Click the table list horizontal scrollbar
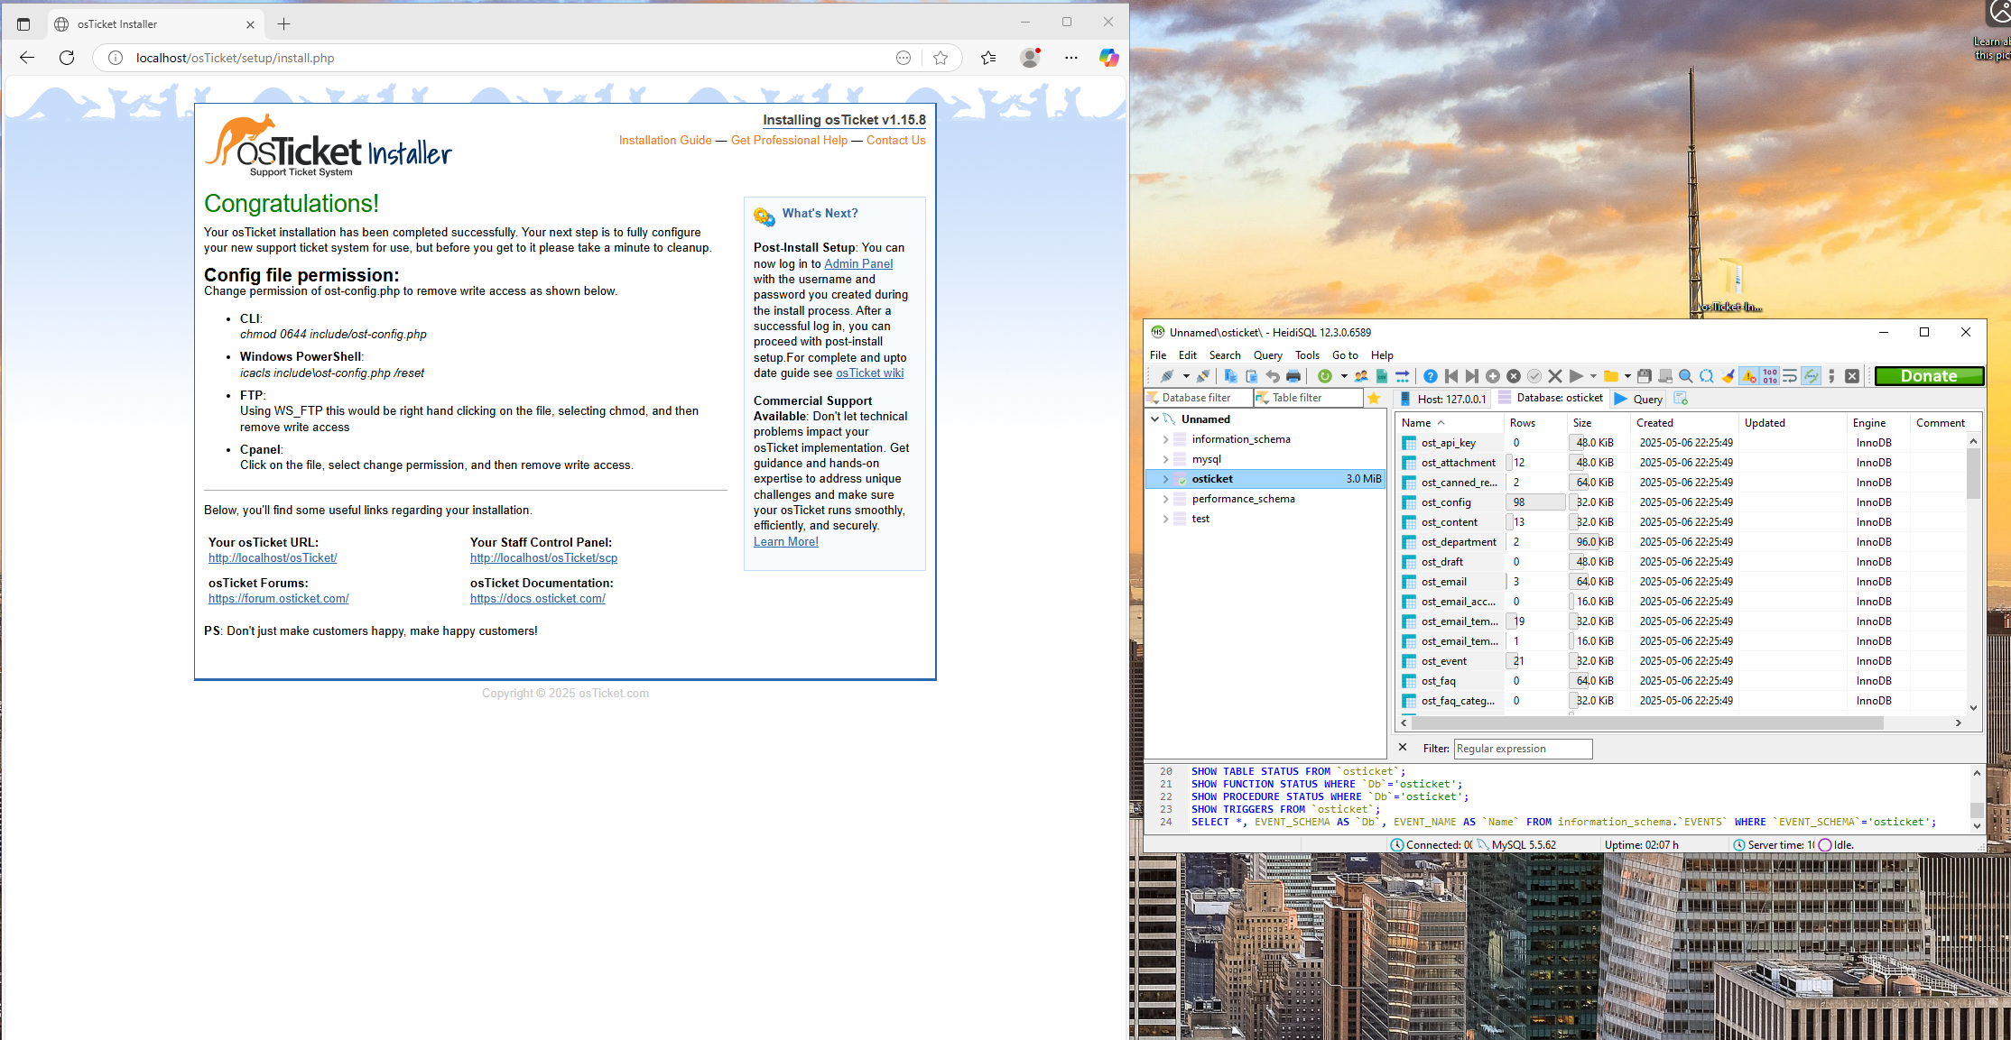2011x1040 pixels. coord(1646,722)
